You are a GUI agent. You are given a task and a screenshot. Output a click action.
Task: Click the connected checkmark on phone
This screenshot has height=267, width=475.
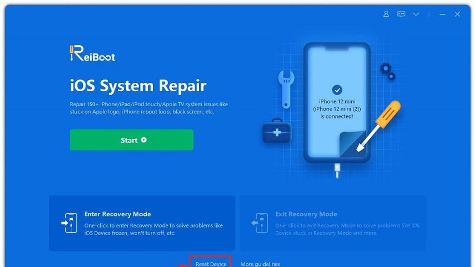337,90
